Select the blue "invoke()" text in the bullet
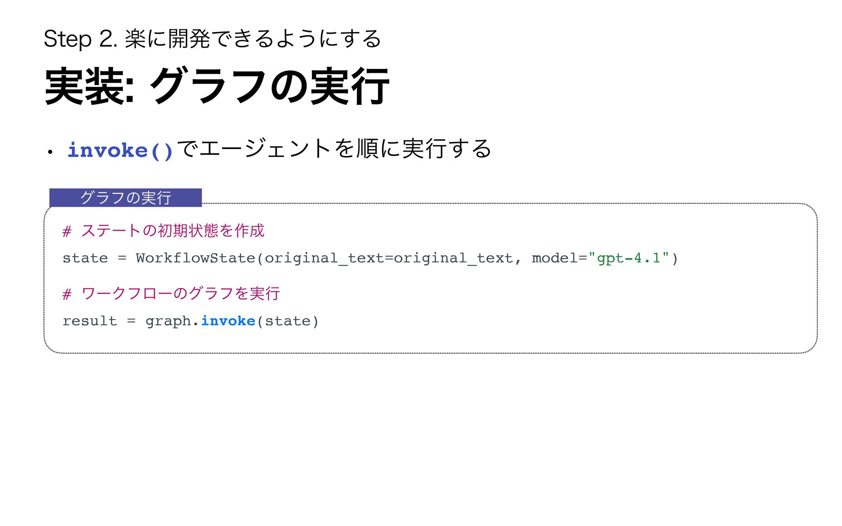This screenshot has width=842, height=526. click(120, 151)
